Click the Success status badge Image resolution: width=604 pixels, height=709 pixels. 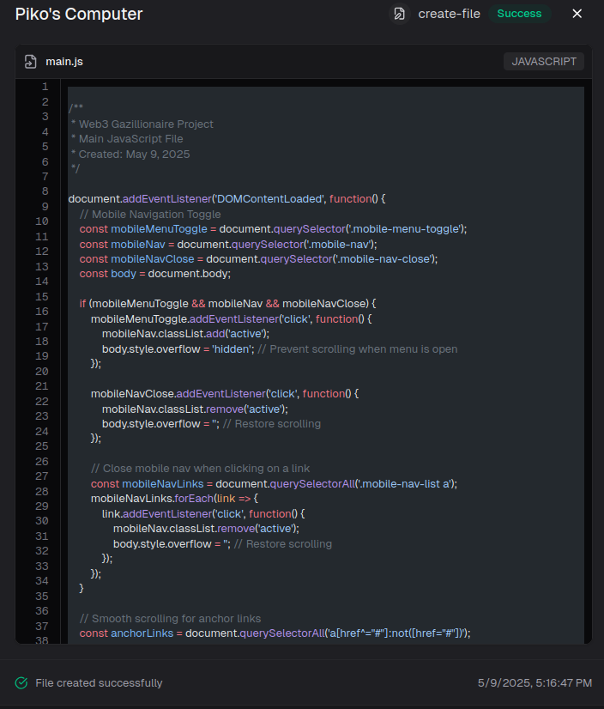[x=519, y=14]
